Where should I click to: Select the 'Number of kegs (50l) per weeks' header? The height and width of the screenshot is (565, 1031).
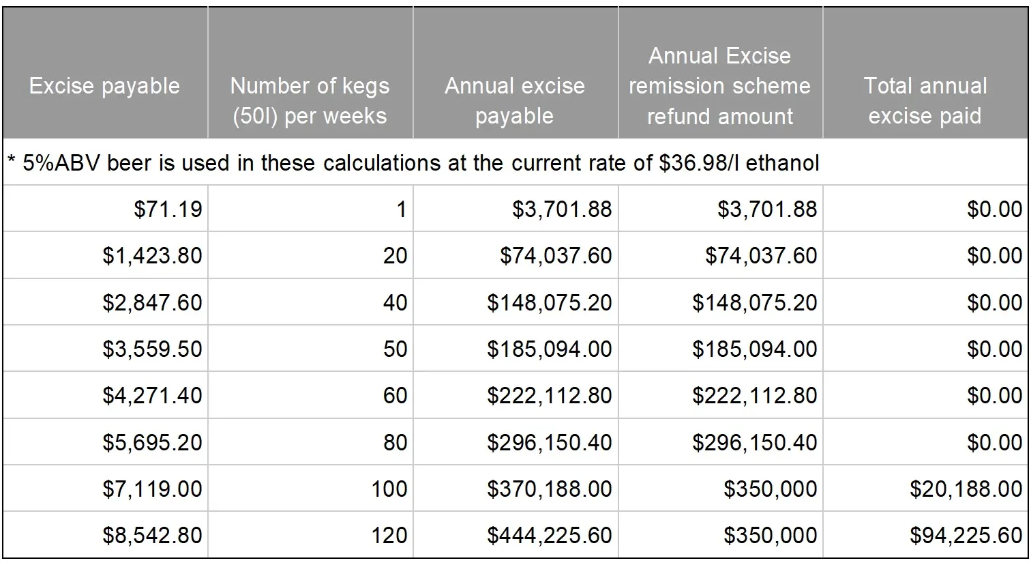(310, 100)
